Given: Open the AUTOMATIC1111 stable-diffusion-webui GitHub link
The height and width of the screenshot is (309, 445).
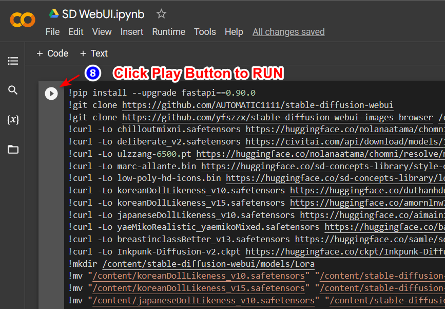Looking at the screenshot, I should click(x=258, y=105).
